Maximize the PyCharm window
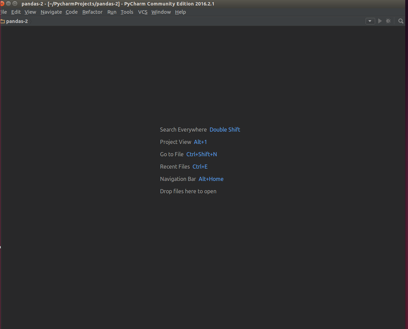Viewport: 408px width, 329px height. tap(15, 4)
